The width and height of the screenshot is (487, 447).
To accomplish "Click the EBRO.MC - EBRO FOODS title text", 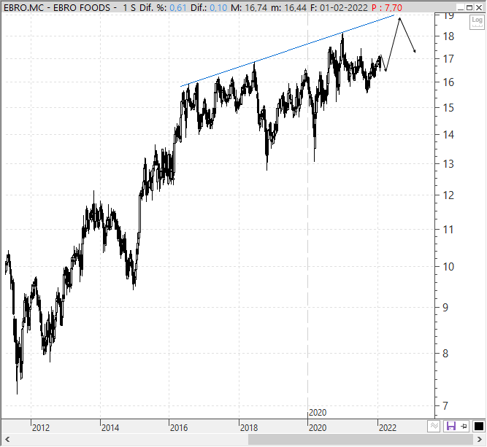I will pyautogui.click(x=57, y=7).
